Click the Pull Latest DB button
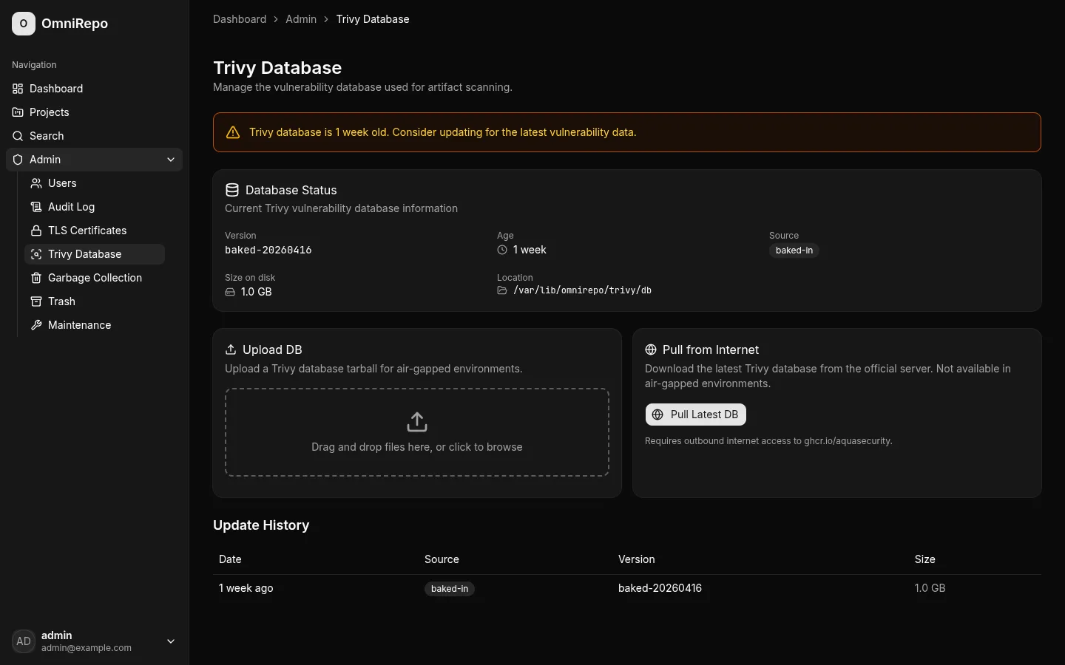 (695, 415)
